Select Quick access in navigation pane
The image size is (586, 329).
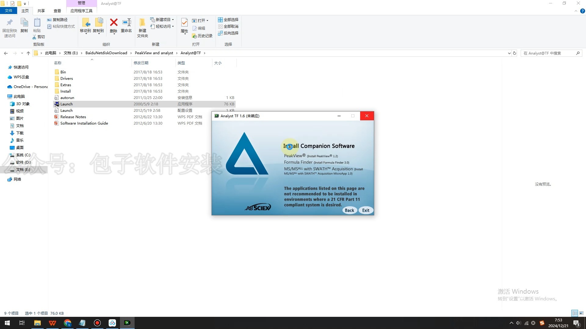point(21,67)
